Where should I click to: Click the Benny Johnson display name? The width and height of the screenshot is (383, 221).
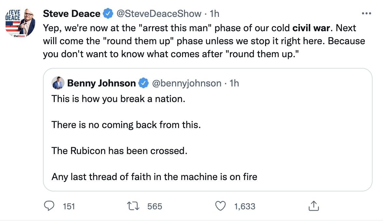101,84
